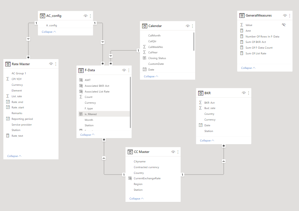299x211 pixels.
Task: Open more options for Rate Master table
Action: pyautogui.click(x=56, y=64)
